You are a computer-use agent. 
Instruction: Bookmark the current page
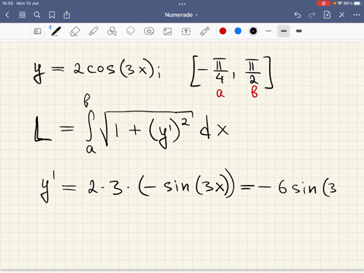[x=52, y=15]
